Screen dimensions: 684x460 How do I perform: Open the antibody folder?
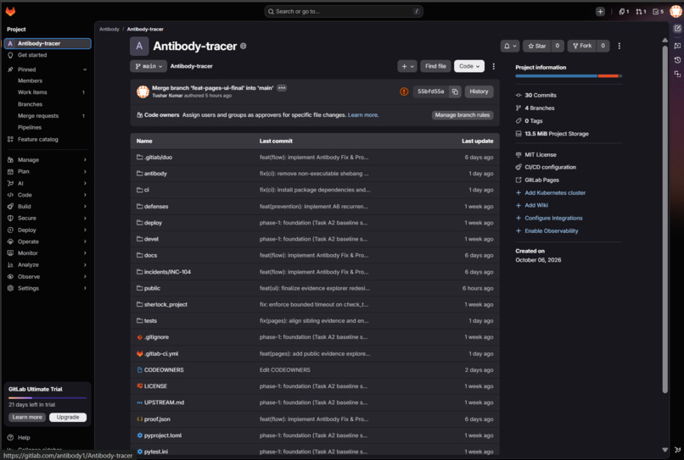pos(155,174)
